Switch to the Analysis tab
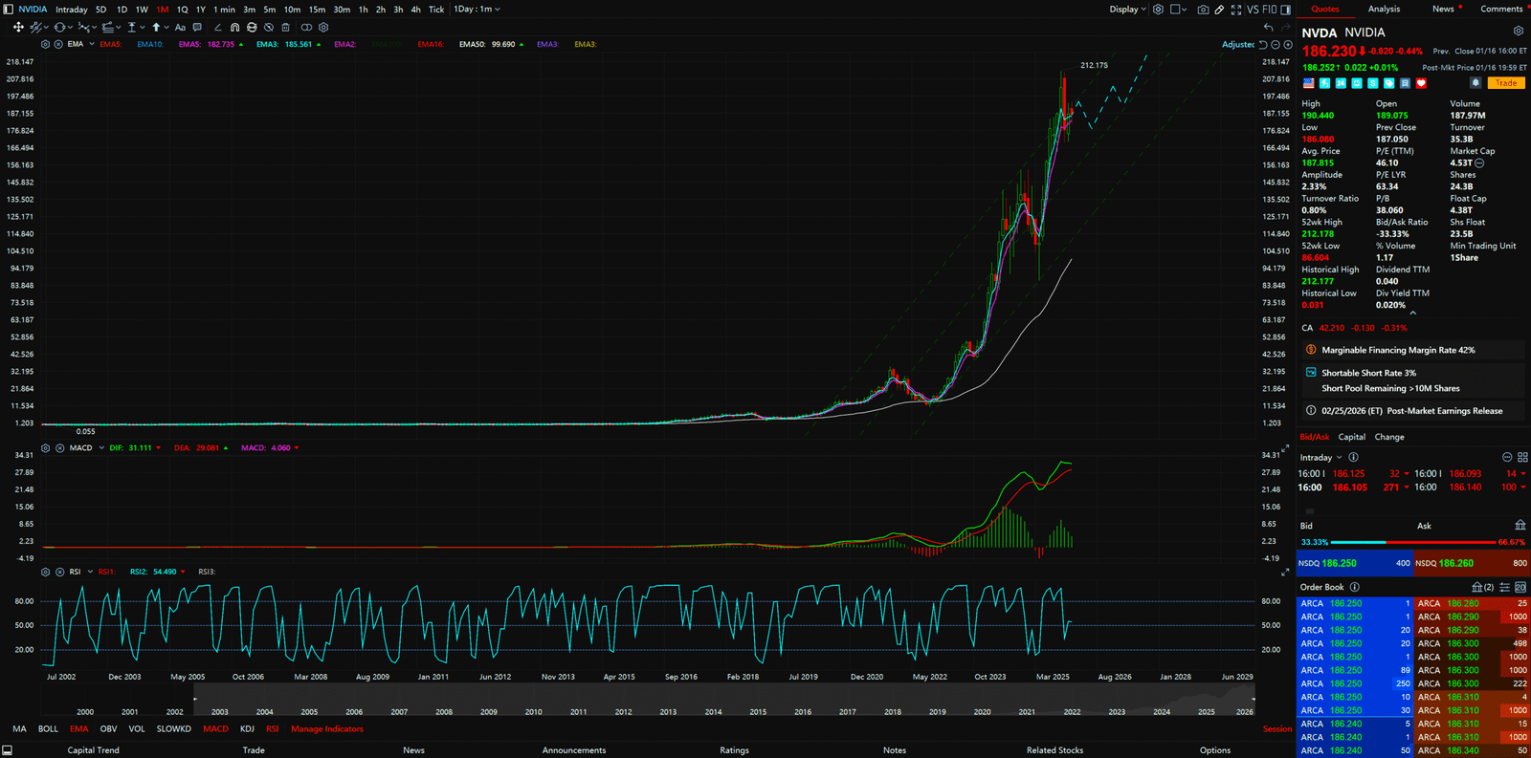Image resolution: width=1531 pixels, height=758 pixels. (1384, 10)
